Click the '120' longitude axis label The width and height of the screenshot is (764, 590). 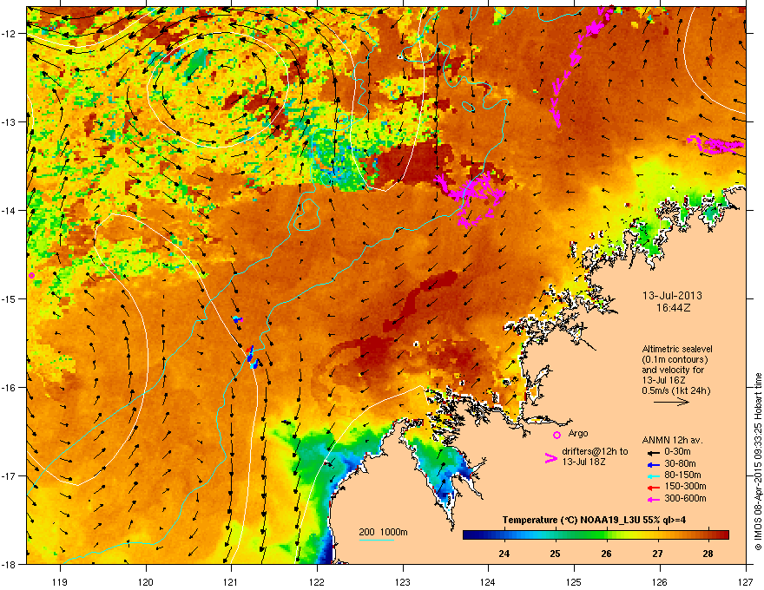point(146,581)
